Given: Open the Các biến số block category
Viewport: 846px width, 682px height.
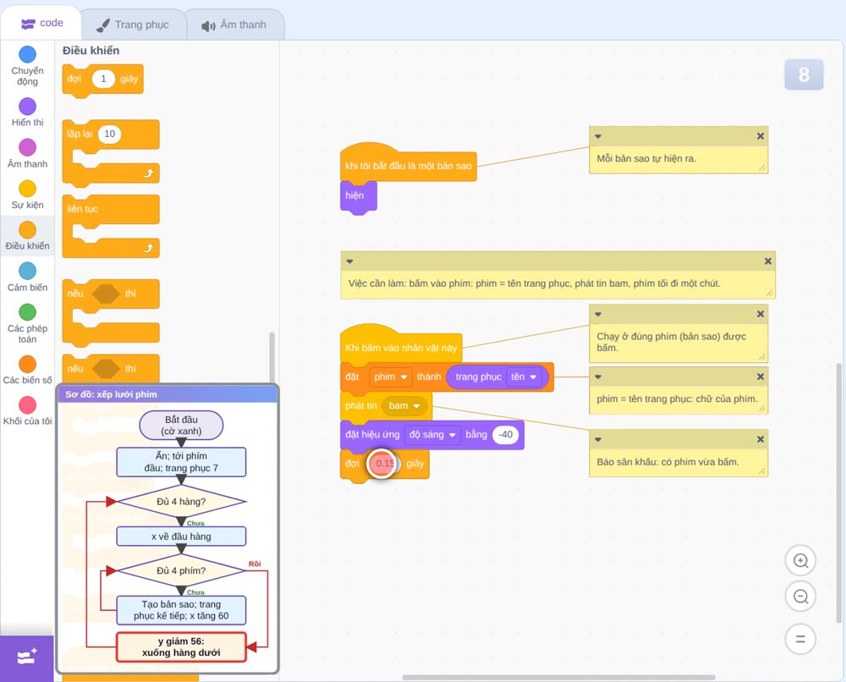Looking at the screenshot, I should [27, 370].
